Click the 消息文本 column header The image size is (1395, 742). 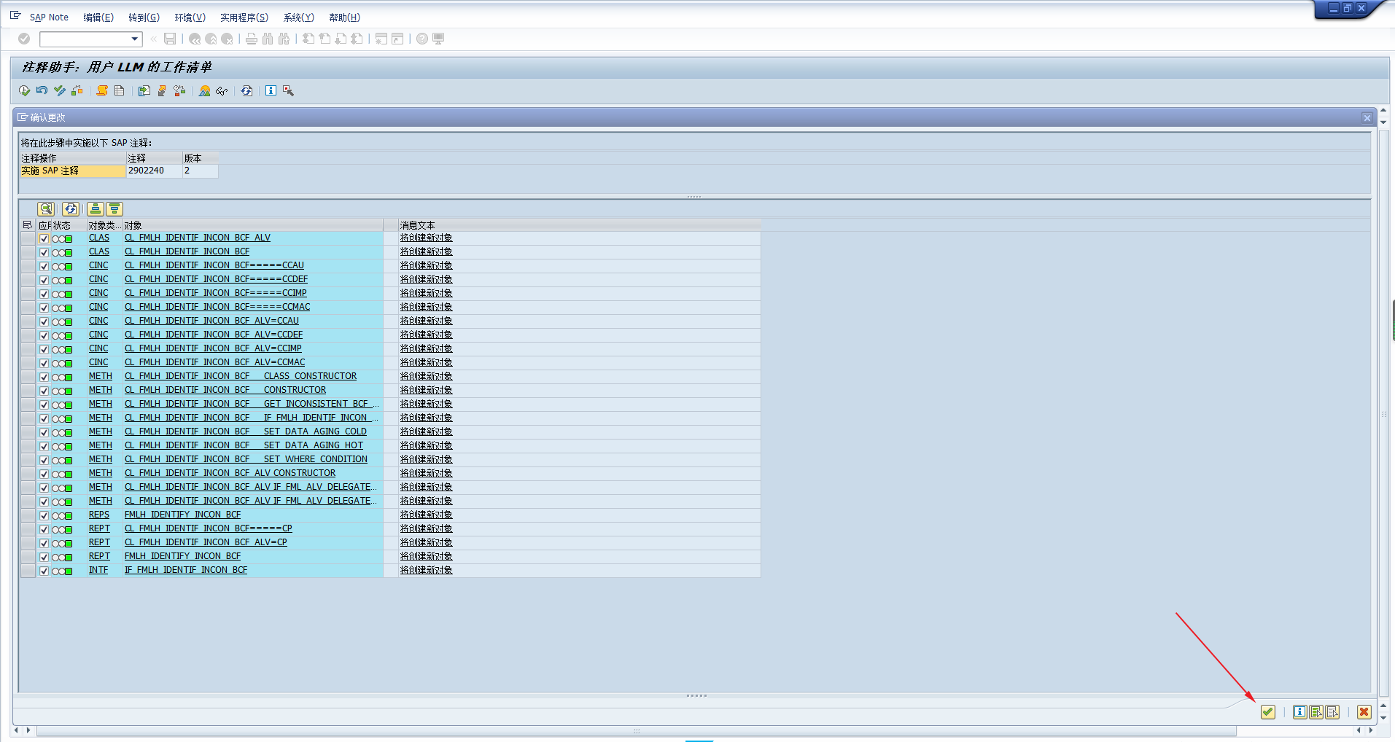click(x=579, y=225)
